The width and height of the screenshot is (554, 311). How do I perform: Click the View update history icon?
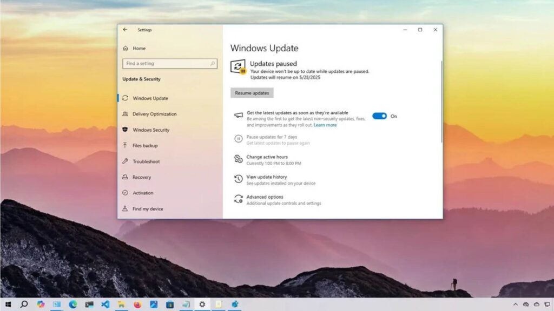[x=238, y=179]
